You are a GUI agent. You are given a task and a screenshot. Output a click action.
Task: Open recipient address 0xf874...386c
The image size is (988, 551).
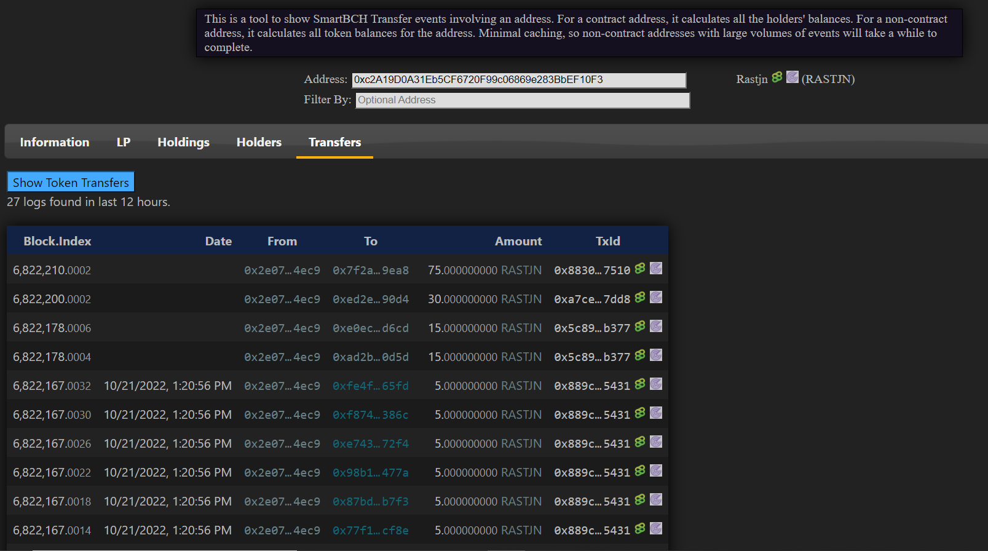[371, 414]
